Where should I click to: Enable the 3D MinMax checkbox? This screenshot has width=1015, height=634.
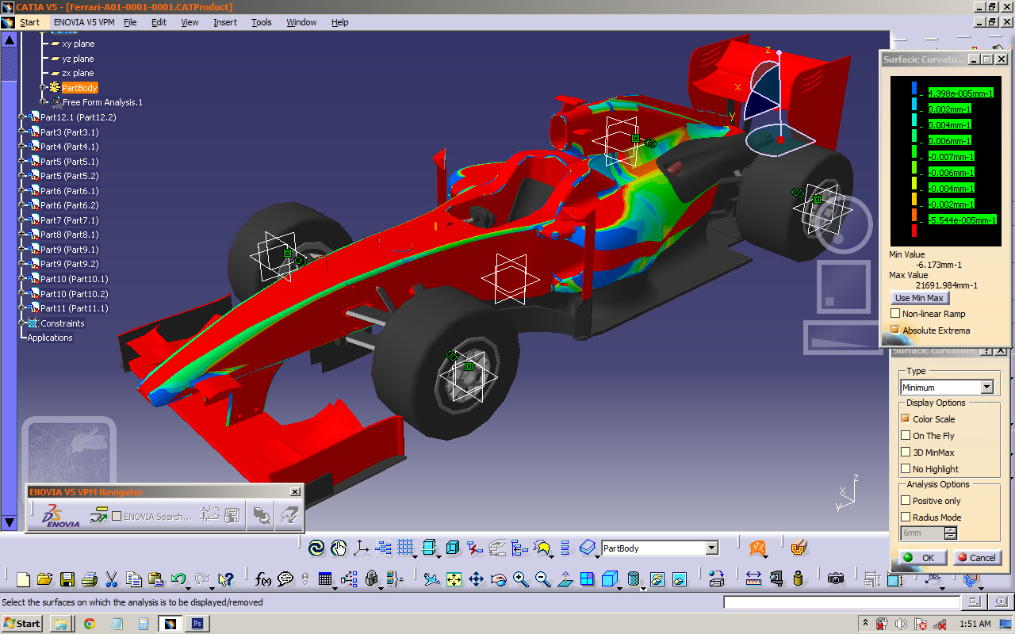(906, 453)
